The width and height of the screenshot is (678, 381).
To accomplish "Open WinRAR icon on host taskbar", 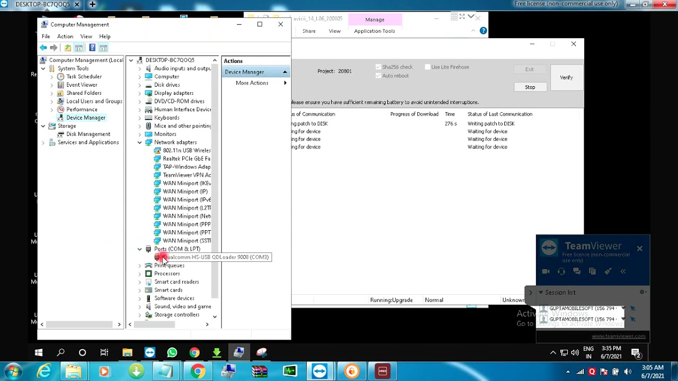I will pos(260,372).
